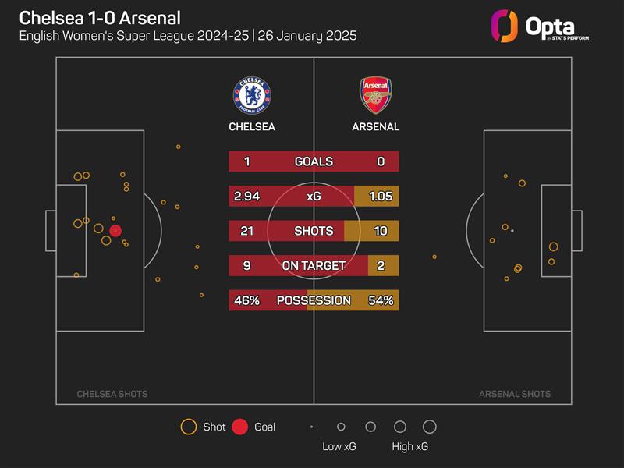Click the red goal marker on the pitch
The image size is (624, 468).
pos(115,230)
